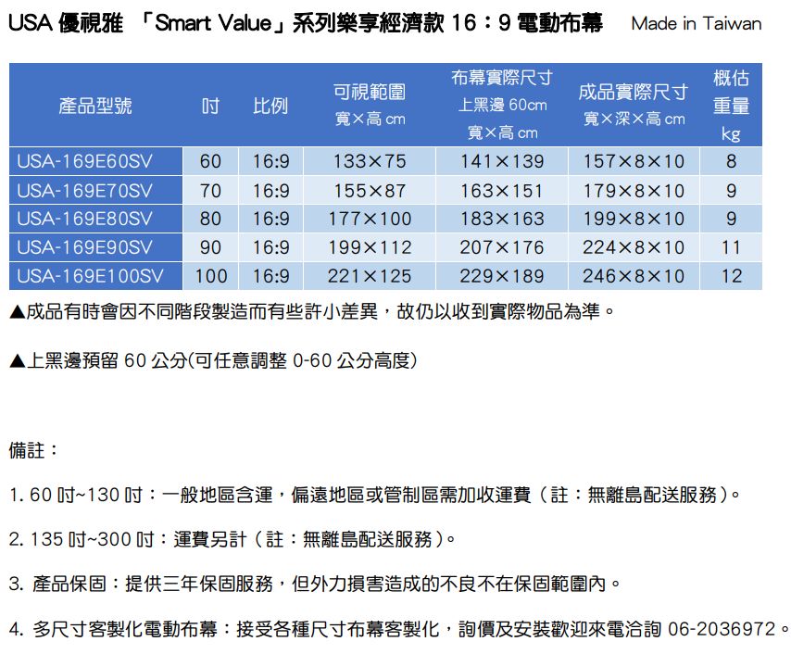Click the 概估重量 kg column header
This screenshot has height=654, width=791.
click(731, 105)
